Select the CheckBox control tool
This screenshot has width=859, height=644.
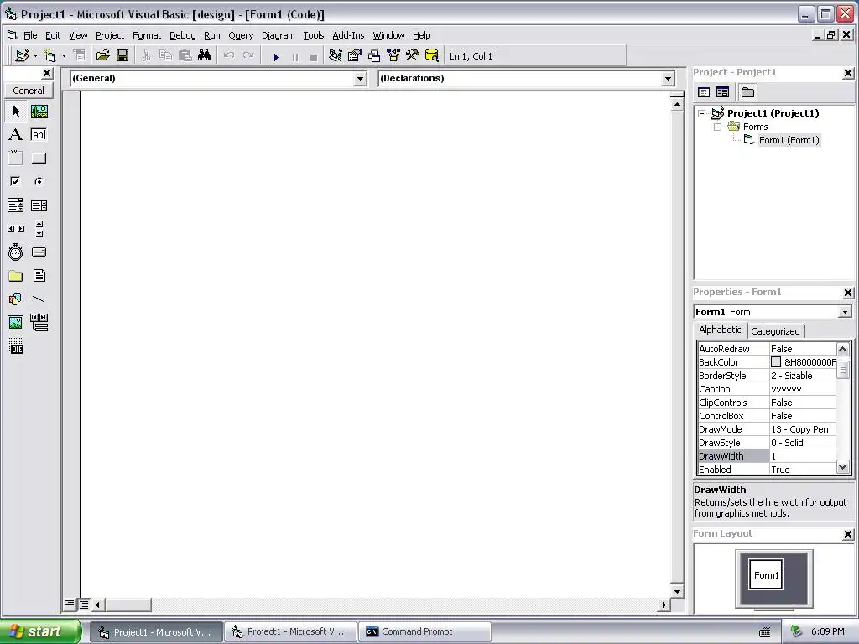(16, 181)
